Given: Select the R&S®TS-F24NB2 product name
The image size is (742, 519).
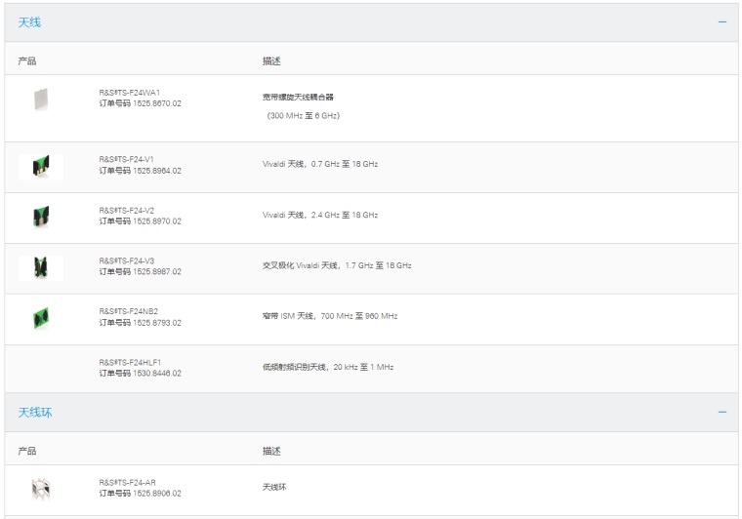Looking at the screenshot, I should click(126, 312).
